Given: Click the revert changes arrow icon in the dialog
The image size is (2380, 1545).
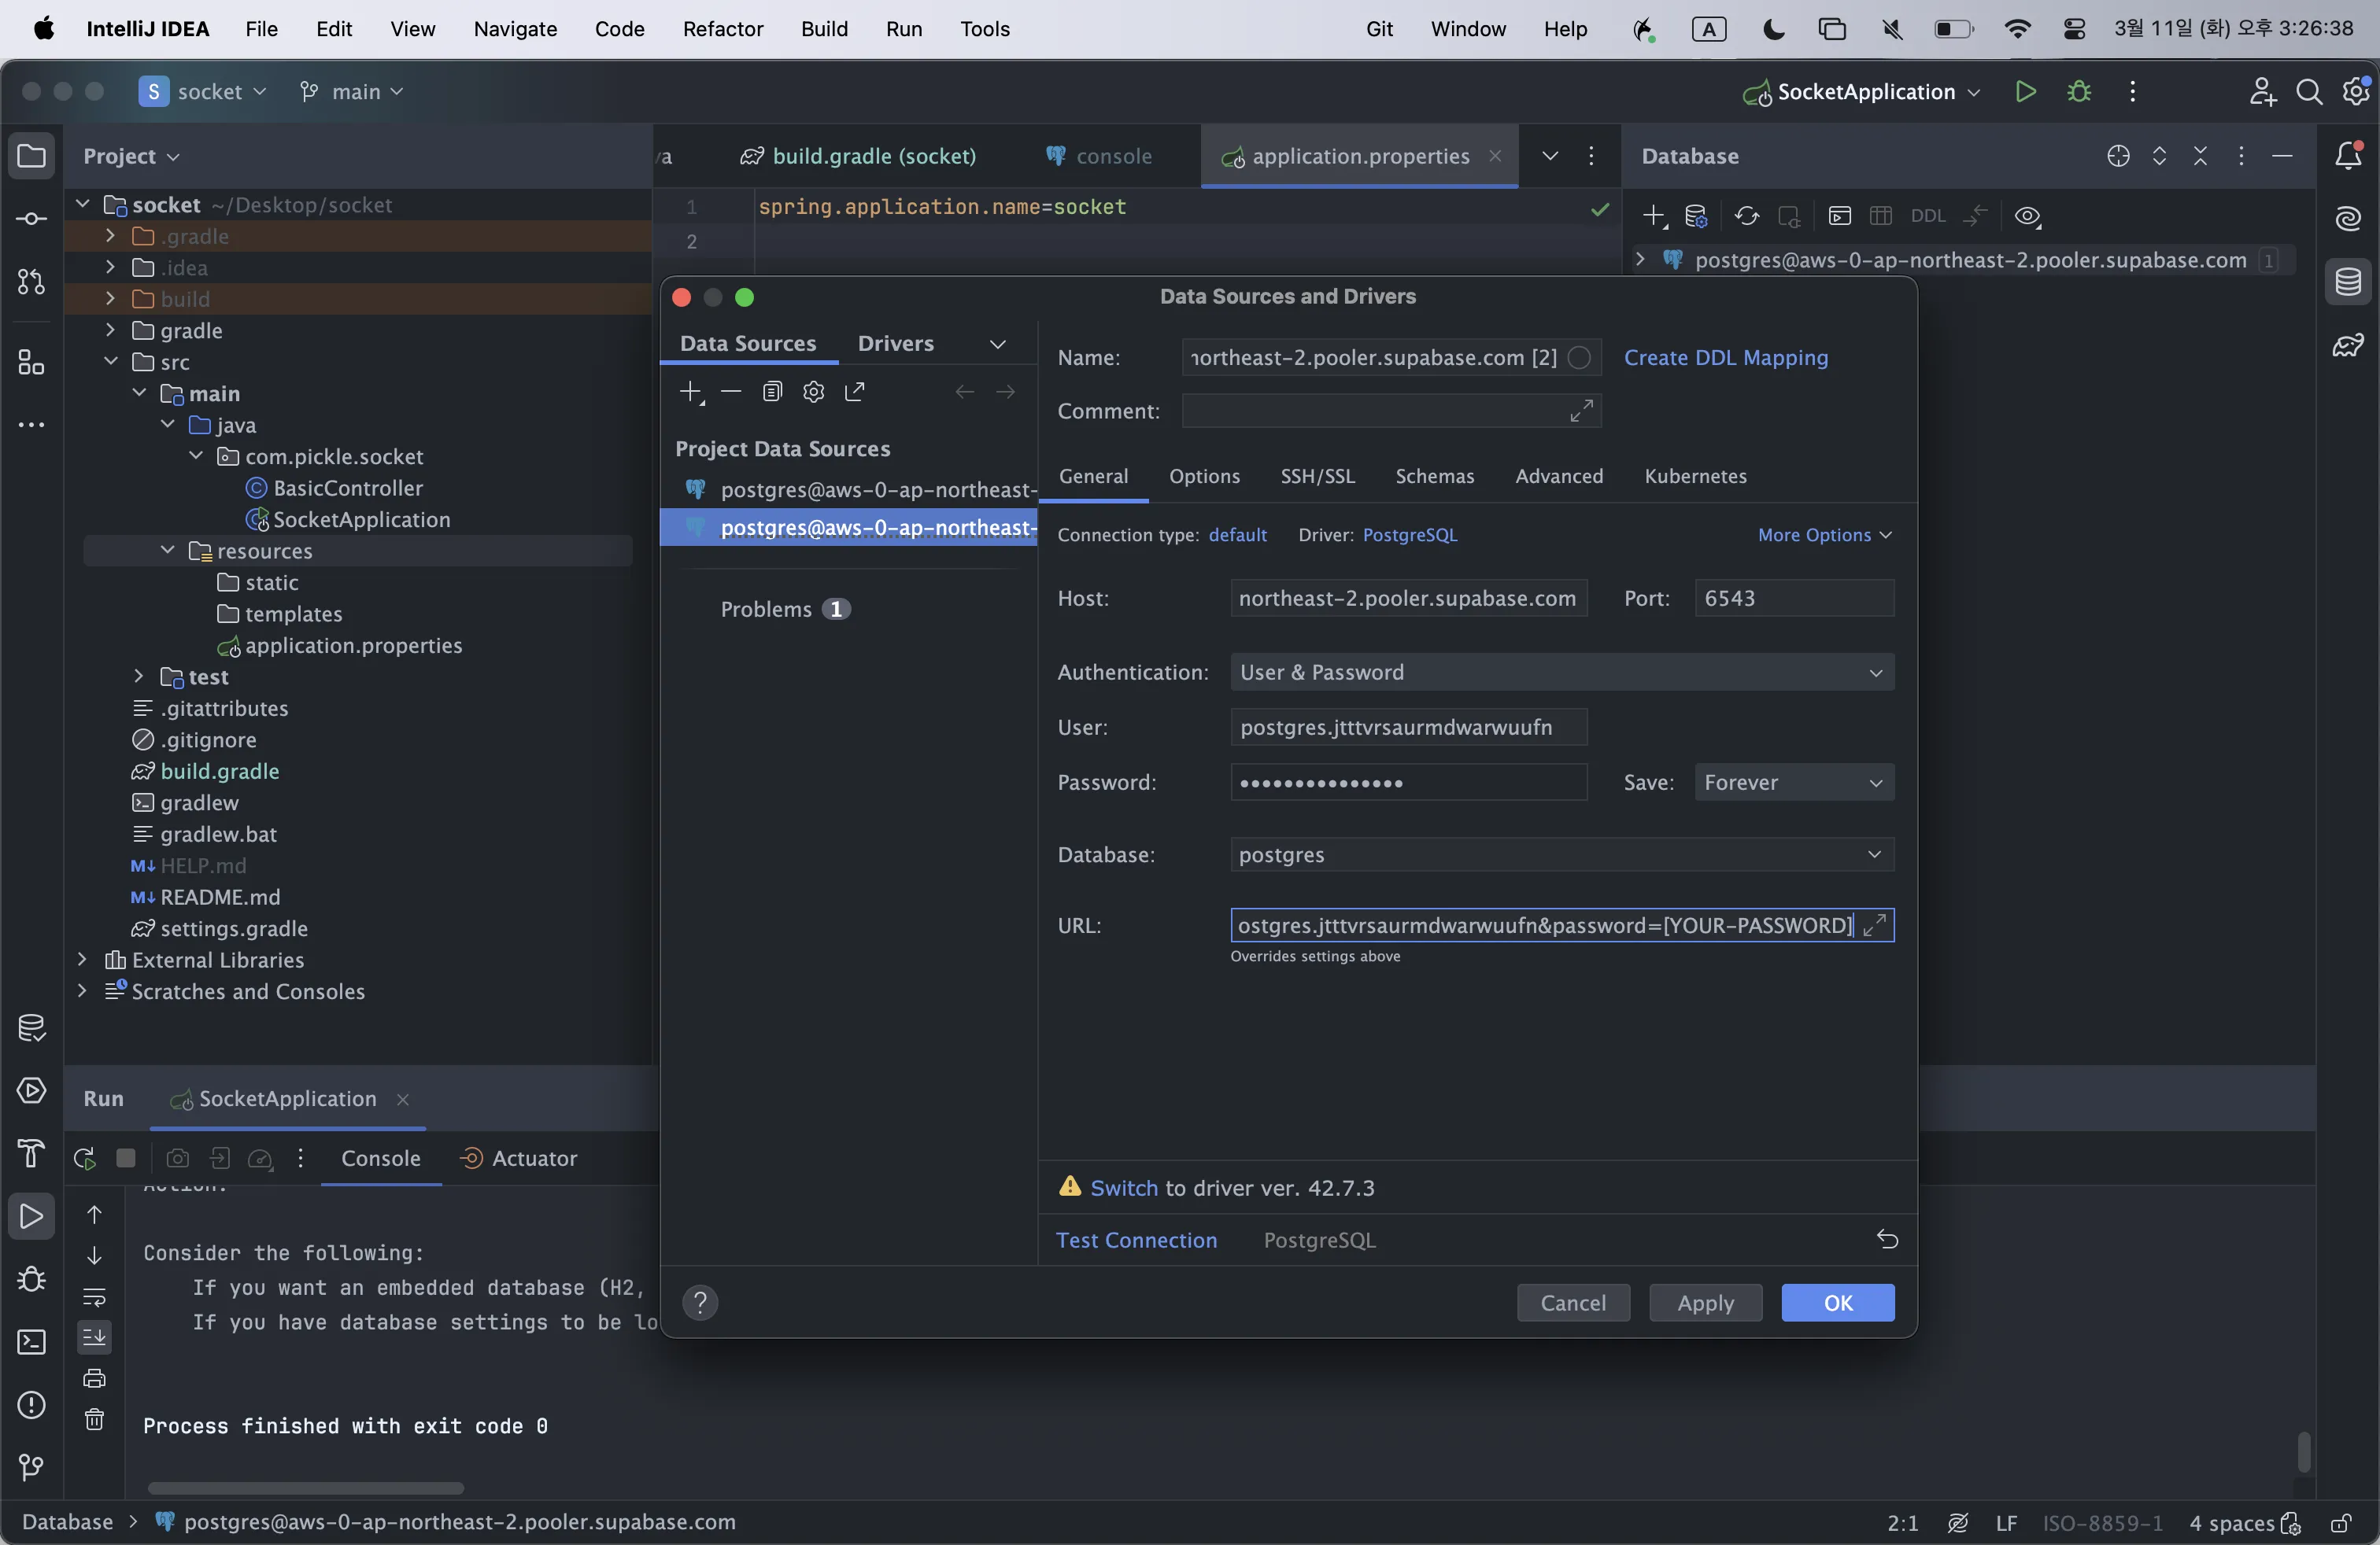Looking at the screenshot, I should [1887, 1239].
